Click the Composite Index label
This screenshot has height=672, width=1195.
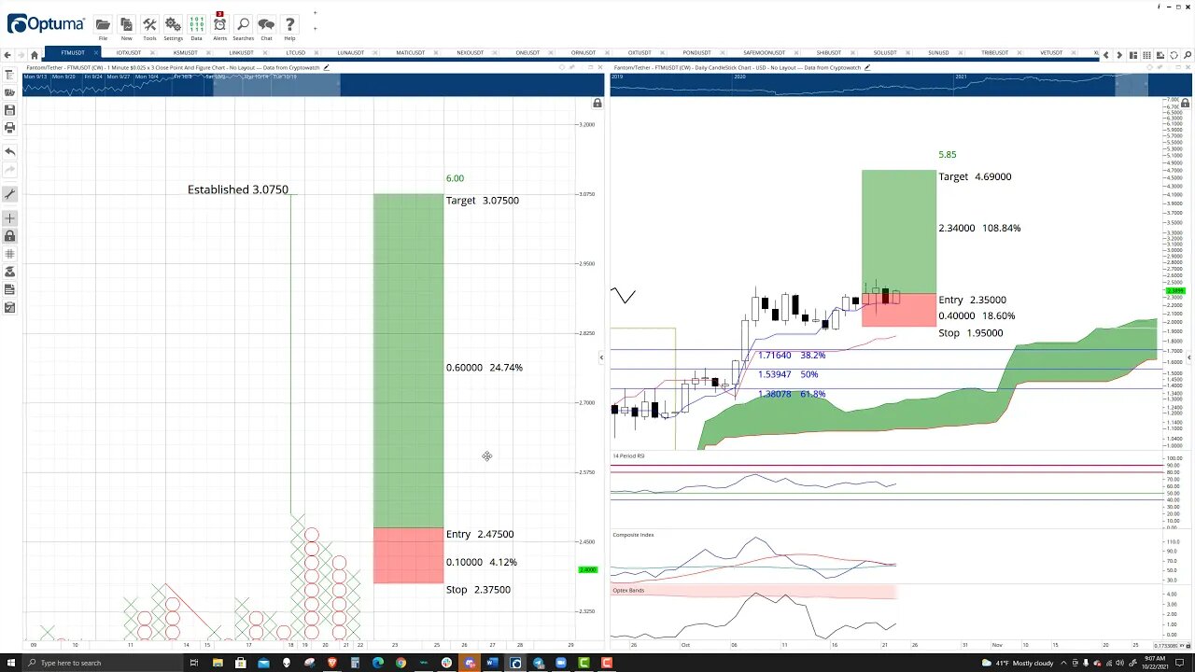pyautogui.click(x=633, y=535)
